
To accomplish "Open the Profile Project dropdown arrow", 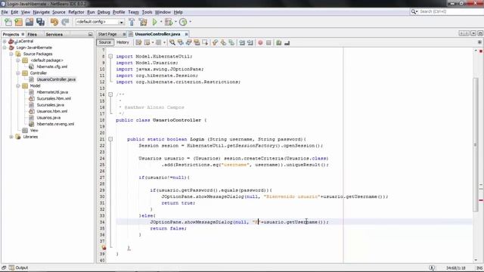I will point(190,22).
